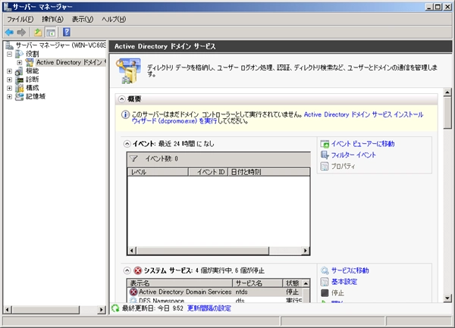
Task: Click the 役割 node icon in tree
Action: coord(19,54)
